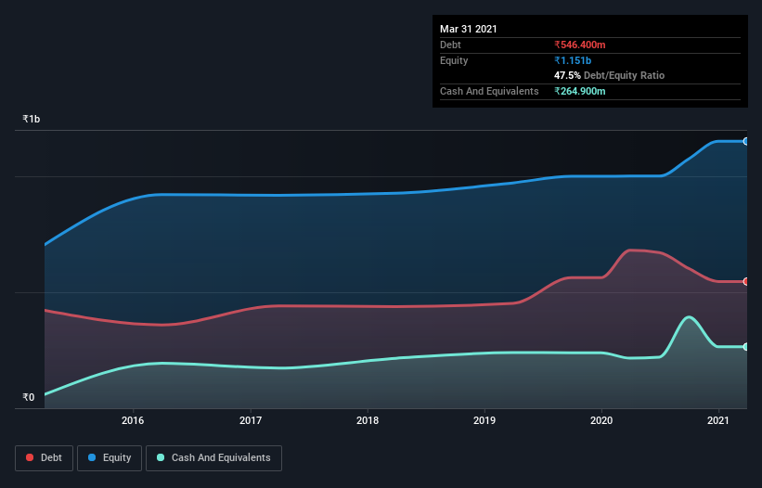Click the ₹1b y-axis label
The height and width of the screenshot is (488, 762).
[x=32, y=119]
